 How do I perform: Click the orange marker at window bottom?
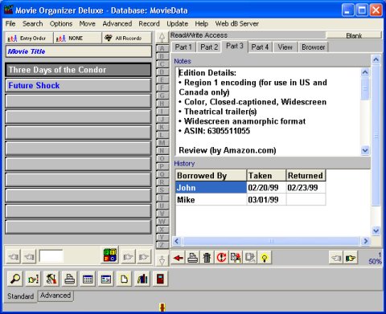click(162, 308)
